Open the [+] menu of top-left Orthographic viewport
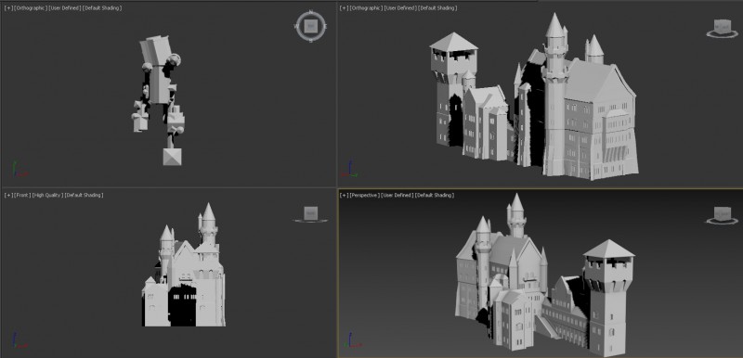Image resolution: width=743 pixels, height=358 pixels. tap(8, 8)
